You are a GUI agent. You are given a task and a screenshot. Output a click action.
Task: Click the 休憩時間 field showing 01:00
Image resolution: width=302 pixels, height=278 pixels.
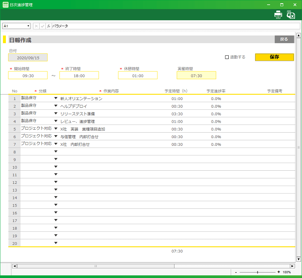[138, 75]
